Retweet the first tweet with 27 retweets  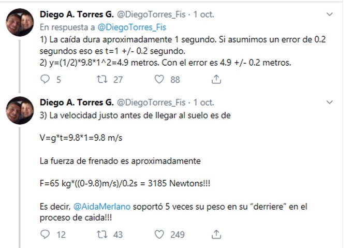point(102,79)
